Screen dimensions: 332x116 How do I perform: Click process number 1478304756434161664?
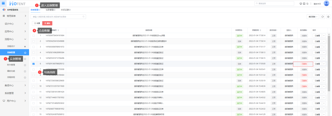pyautogui.click(x=55, y=35)
